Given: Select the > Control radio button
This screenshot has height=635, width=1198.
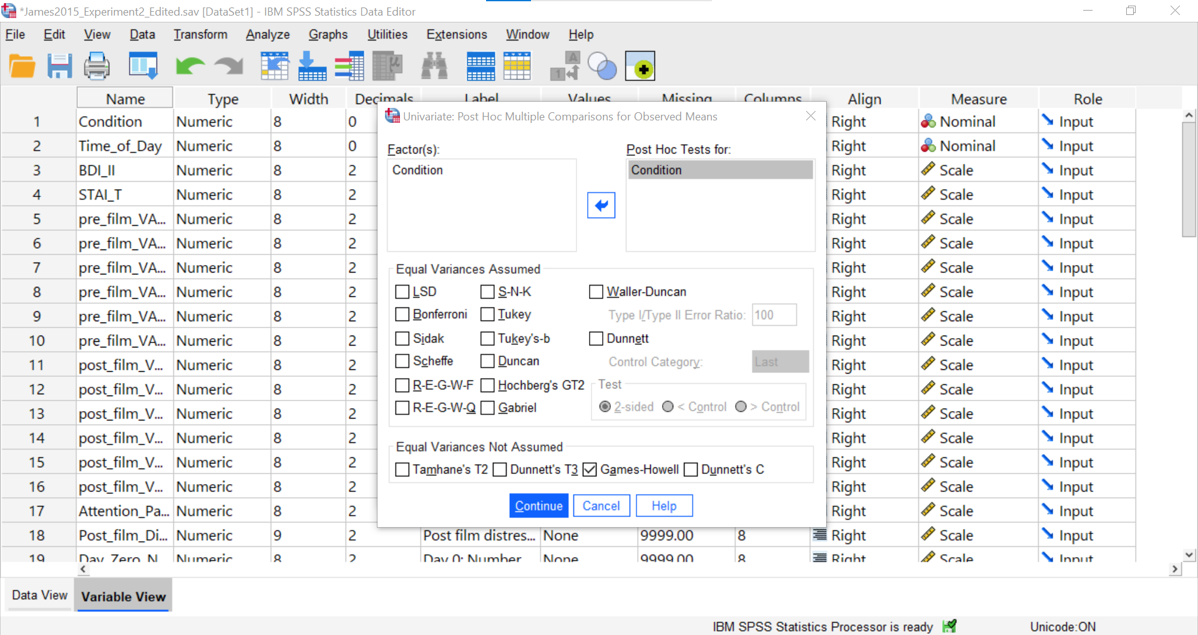Looking at the screenshot, I should 741,407.
